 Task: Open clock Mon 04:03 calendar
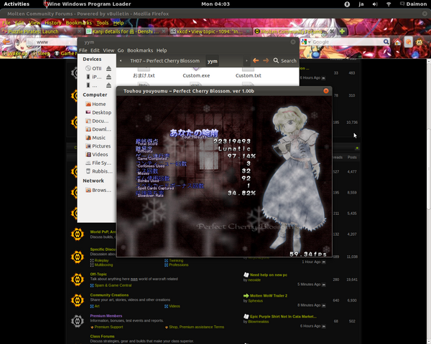pos(215,4)
